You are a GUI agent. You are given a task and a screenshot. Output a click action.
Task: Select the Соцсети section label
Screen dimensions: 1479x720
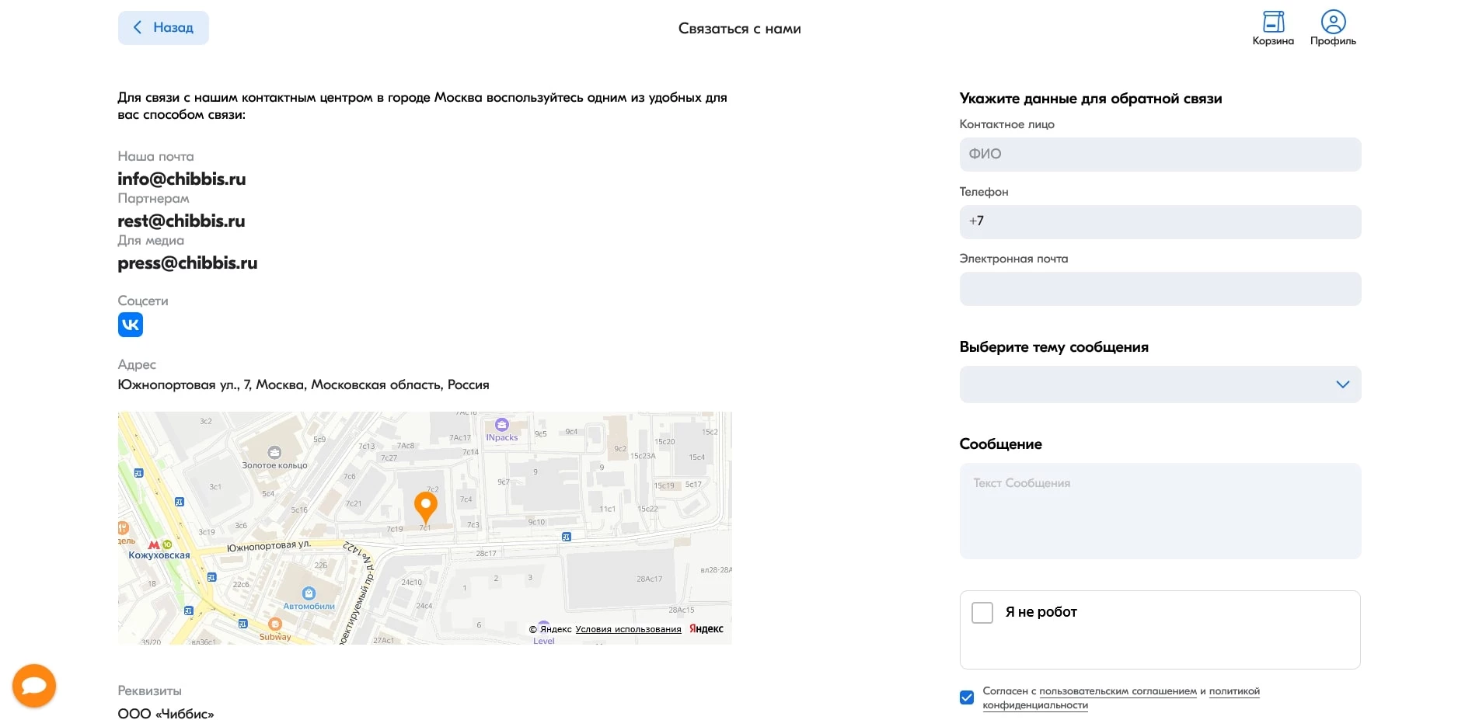[x=143, y=301]
